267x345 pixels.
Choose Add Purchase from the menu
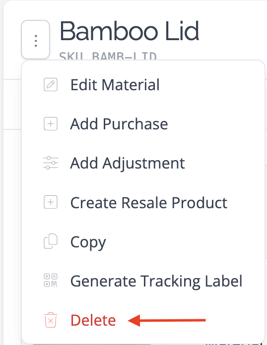(143, 124)
